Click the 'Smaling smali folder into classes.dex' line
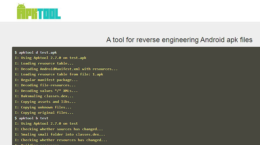This screenshot has width=260, height=145. point(60,135)
